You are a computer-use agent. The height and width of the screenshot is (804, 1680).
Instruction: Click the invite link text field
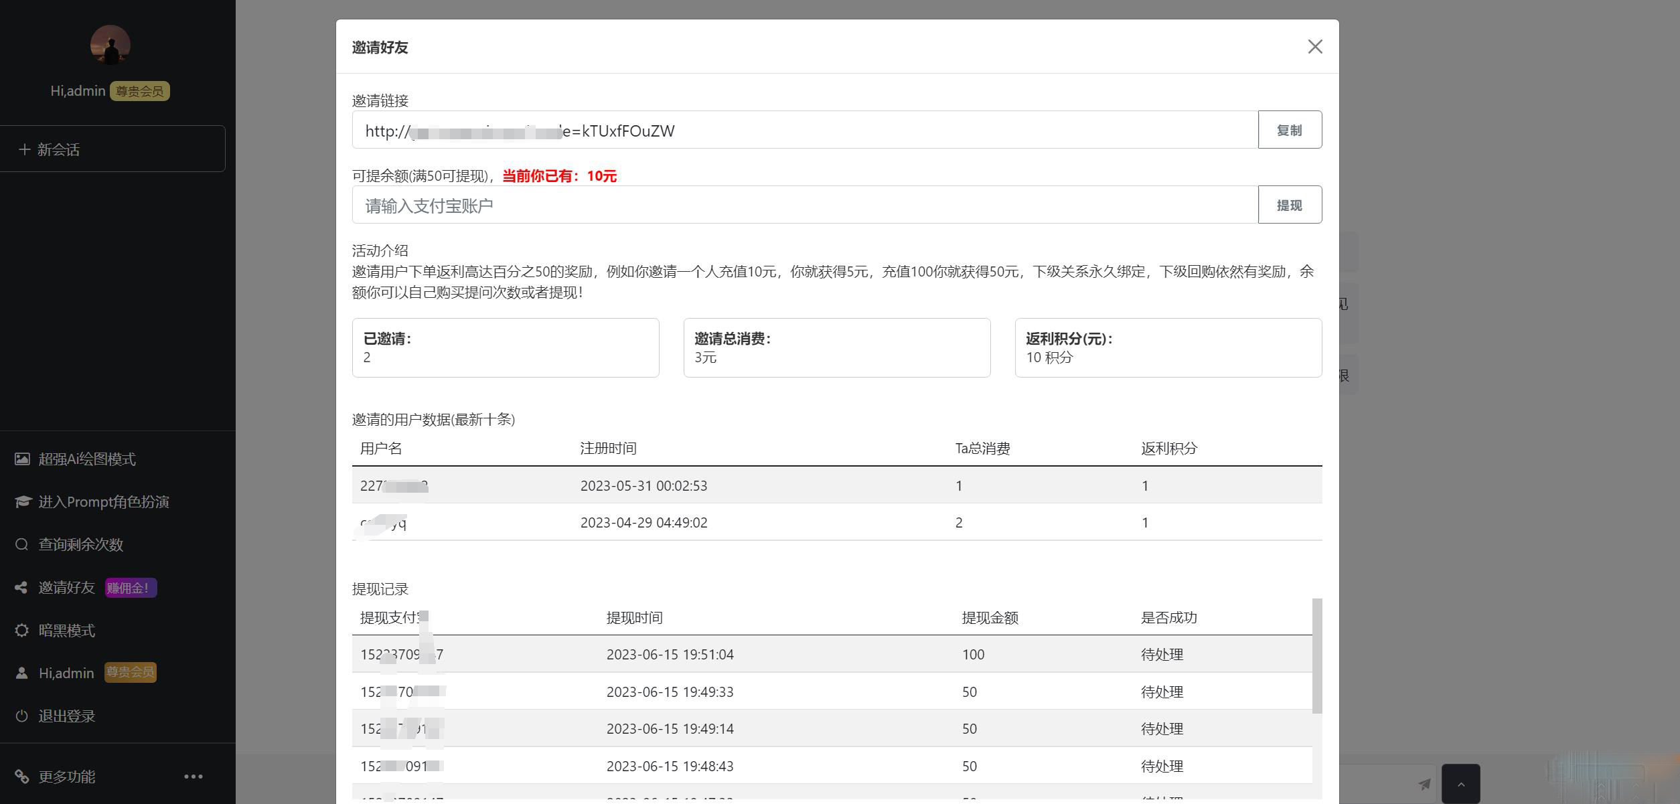tap(805, 130)
